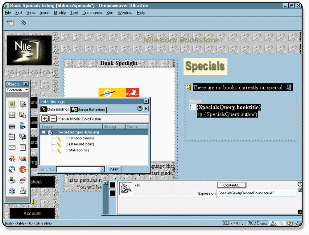Click the plus button to add a data source
The height and width of the screenshot is (235, 309).
pos(45,119)
